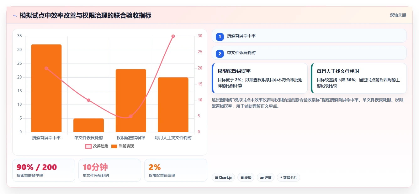The image size is (419, 194).
Task: Click the lightning icon beside the title
Action: tap(15, 16)
